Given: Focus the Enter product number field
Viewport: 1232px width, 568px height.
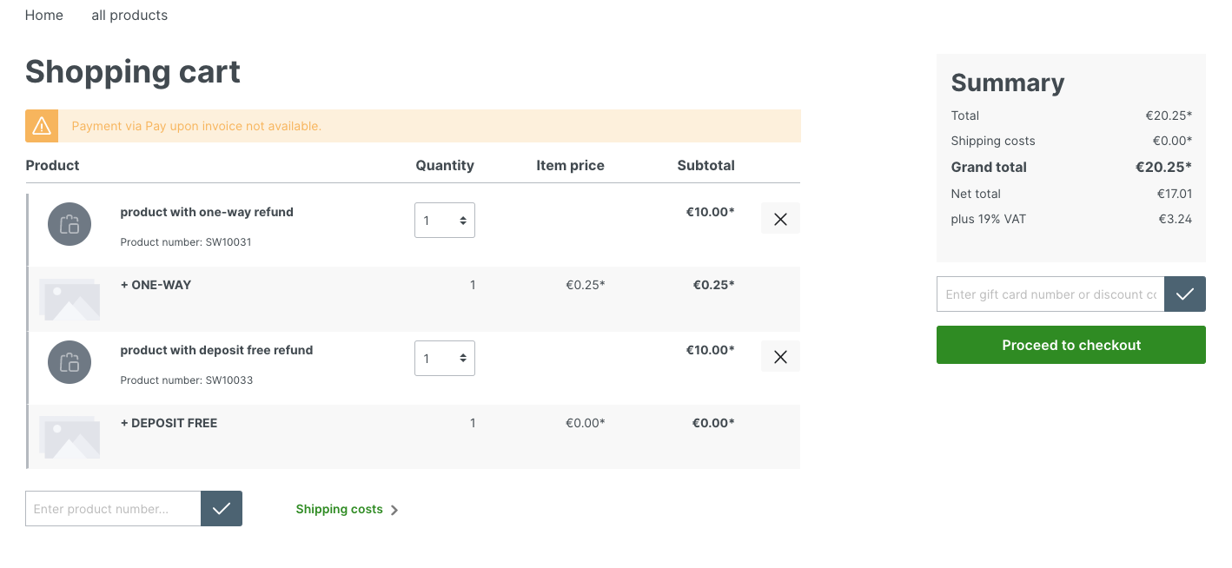Looking at the screenshot, I should tap(113, 509).
